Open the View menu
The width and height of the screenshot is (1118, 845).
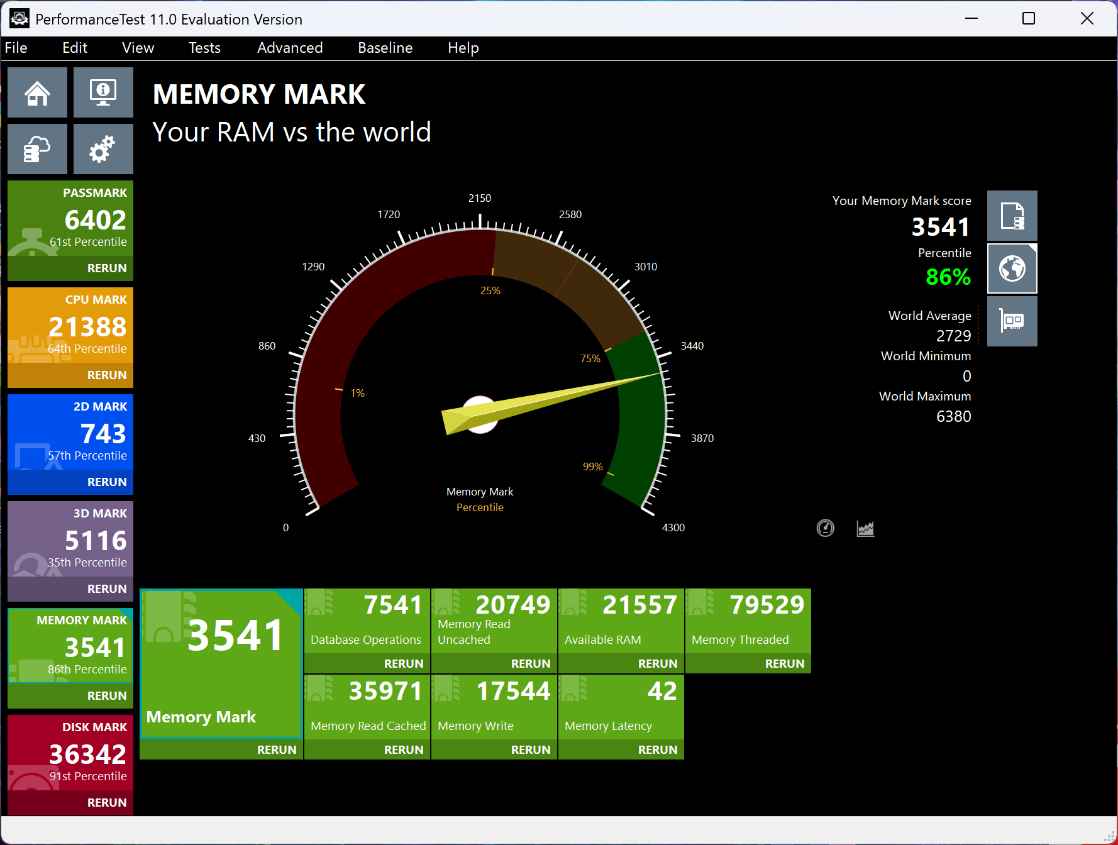(138, 48)
